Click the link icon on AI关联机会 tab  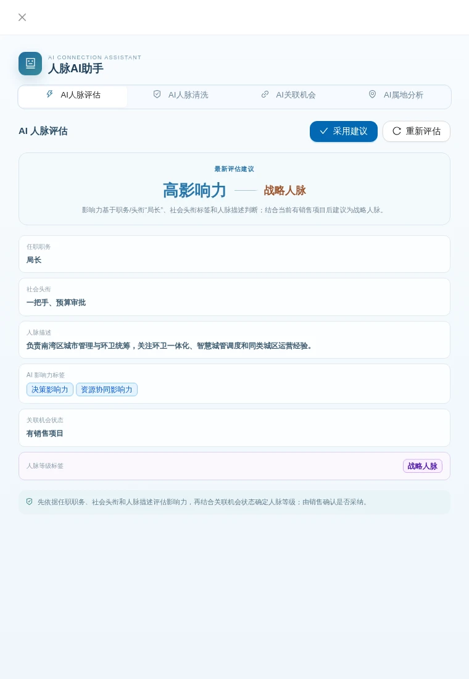click(x=265, y=94)
